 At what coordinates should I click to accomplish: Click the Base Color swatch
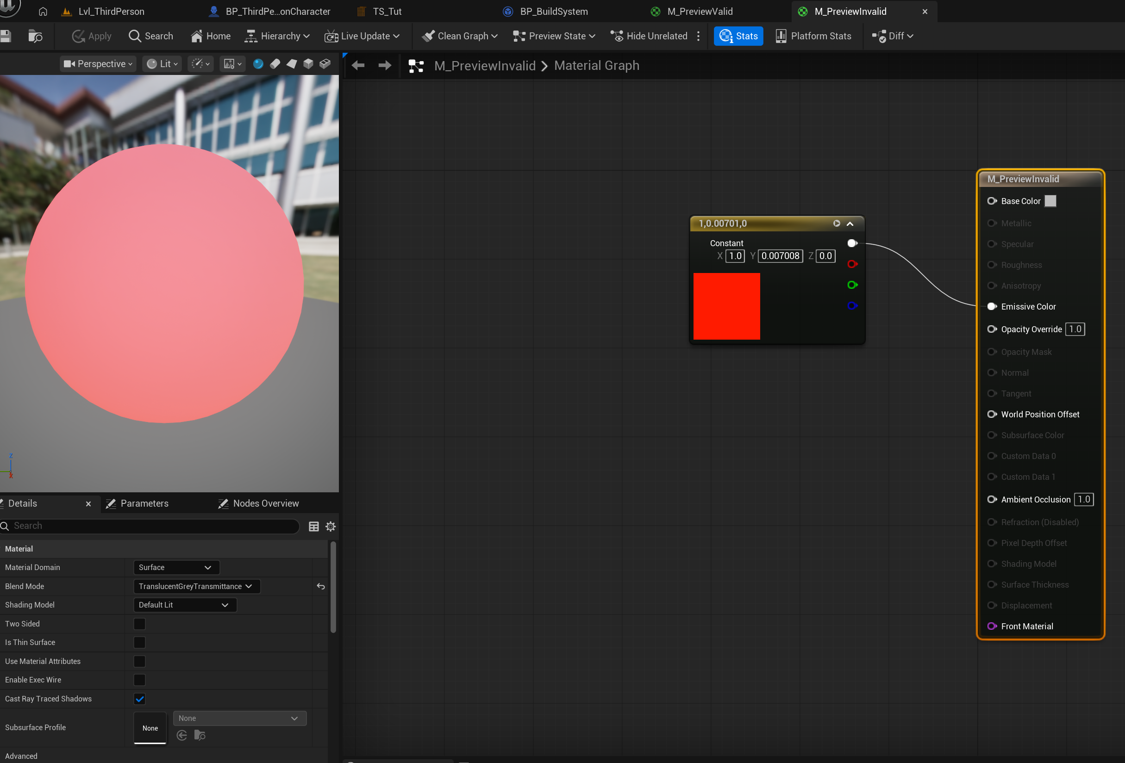pyautogui.click(x=1050, y=201)
